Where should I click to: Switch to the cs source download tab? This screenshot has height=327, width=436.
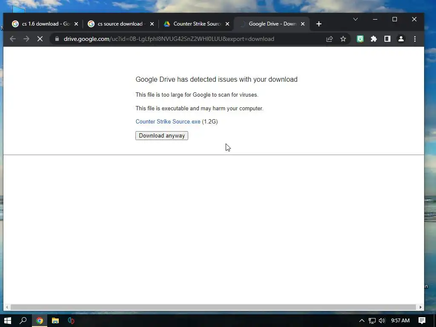pos(120,24)
